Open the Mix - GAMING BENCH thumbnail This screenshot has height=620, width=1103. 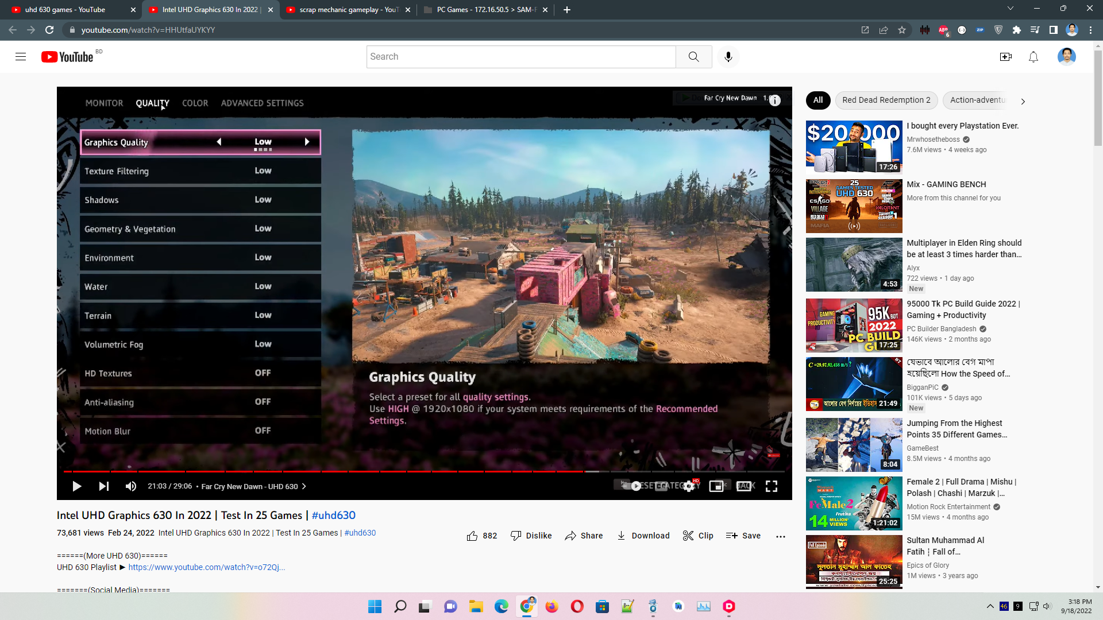854,206
